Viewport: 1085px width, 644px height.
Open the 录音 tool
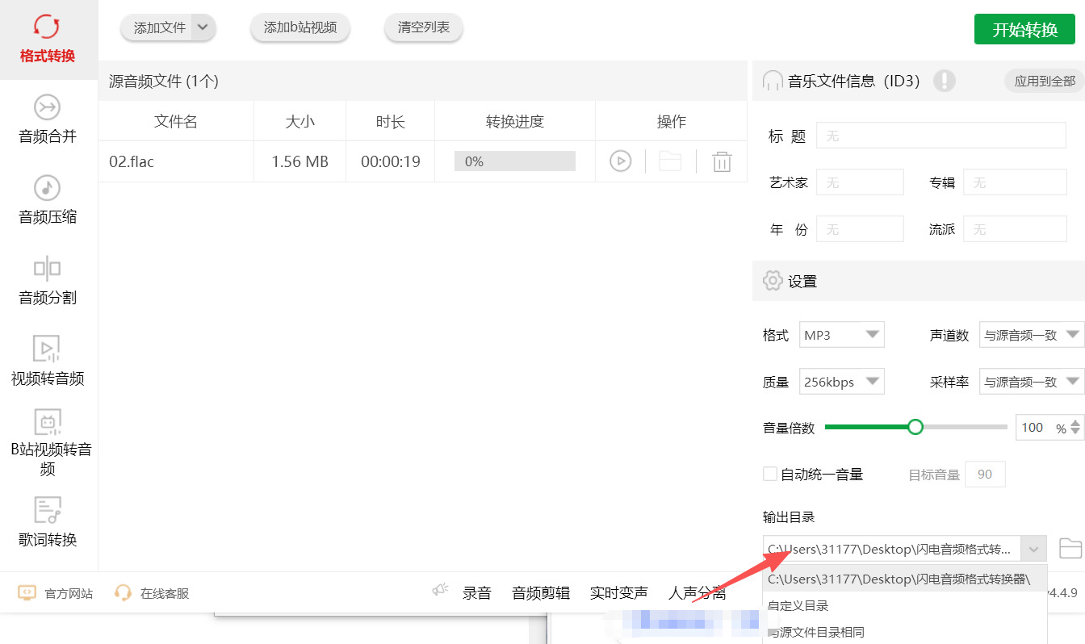click(x=477, y=593)
